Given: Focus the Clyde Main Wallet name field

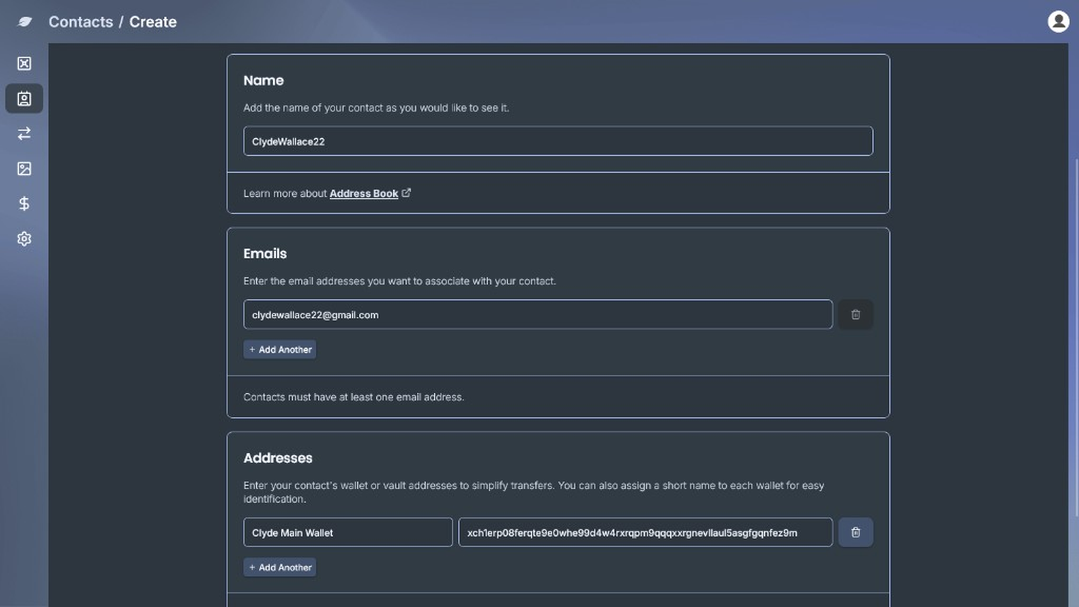Looking at the screenshot, I should 348,532.
